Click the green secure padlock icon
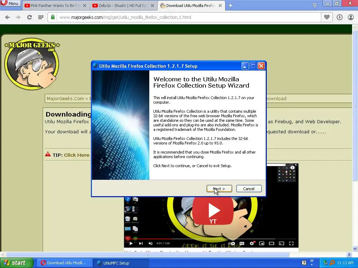The image size is (358, 268). coord(53,17)
